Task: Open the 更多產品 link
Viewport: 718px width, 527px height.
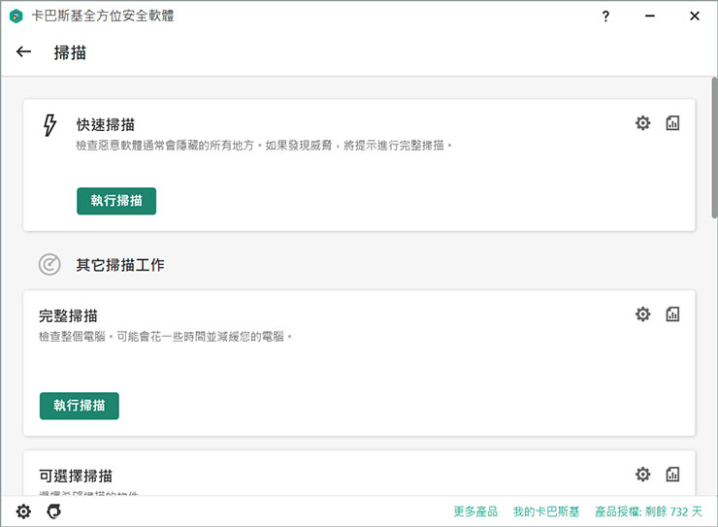Action: pyautogui.click(x=475, y=511)
